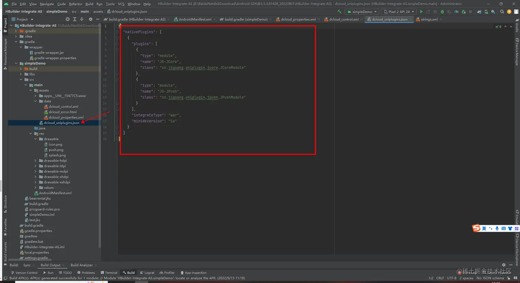Go to previous highlighted problem arrow
Image resolution: width=520 pixels, height=283 pixels.
tap(506, 27)
